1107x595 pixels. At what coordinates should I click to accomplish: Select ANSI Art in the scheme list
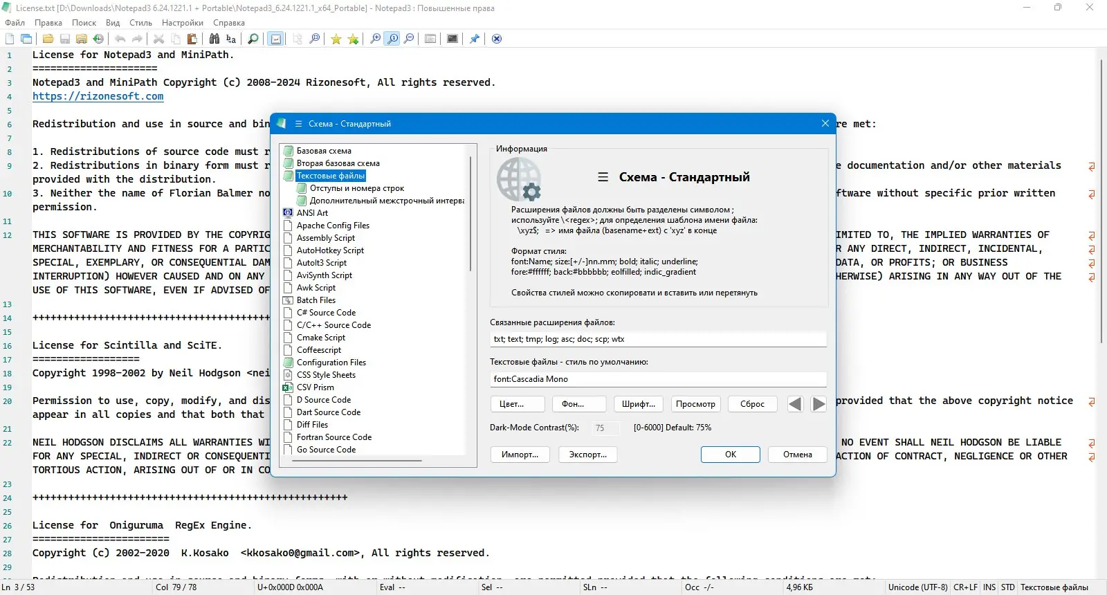[x=312, y=213]
